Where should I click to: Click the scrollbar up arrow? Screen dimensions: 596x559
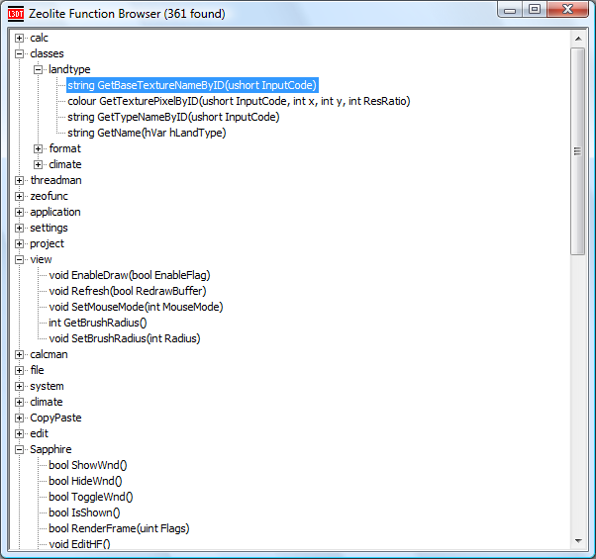pos(578,38)
